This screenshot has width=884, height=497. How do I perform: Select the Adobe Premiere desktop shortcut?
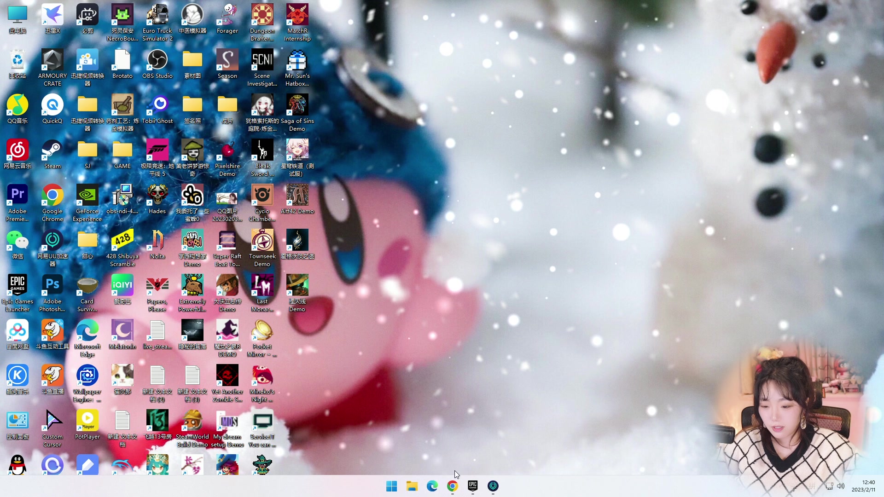pos(17,203)
